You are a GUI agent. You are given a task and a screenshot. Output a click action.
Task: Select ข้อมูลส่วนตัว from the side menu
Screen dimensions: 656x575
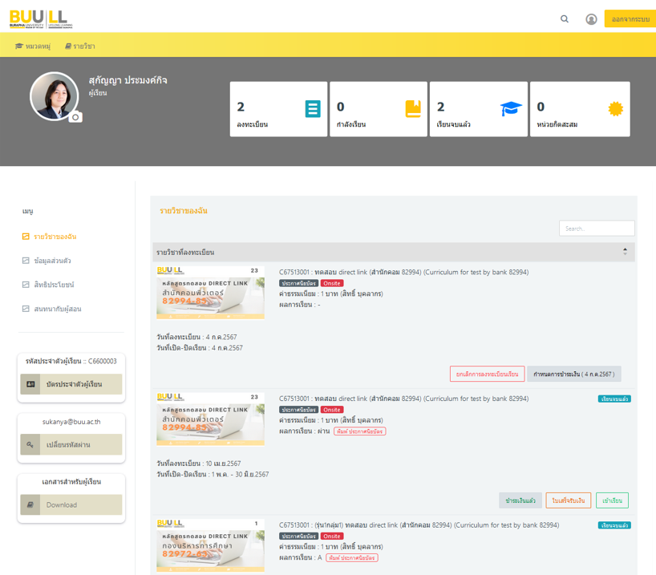[52, 261]
